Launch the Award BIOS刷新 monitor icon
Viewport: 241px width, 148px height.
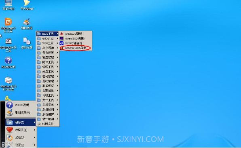pos(61,38)
